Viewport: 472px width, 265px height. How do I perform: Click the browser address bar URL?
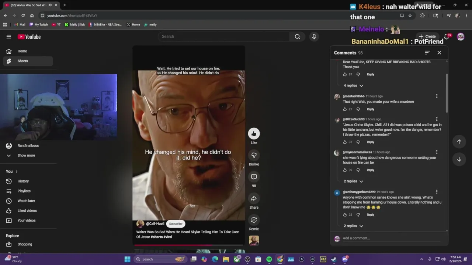coord(72,15)
